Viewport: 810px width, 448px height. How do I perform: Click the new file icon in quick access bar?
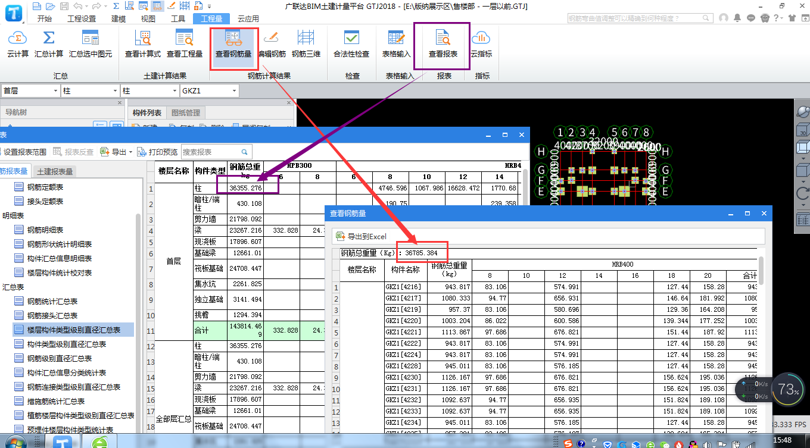[x=38, y=7]
